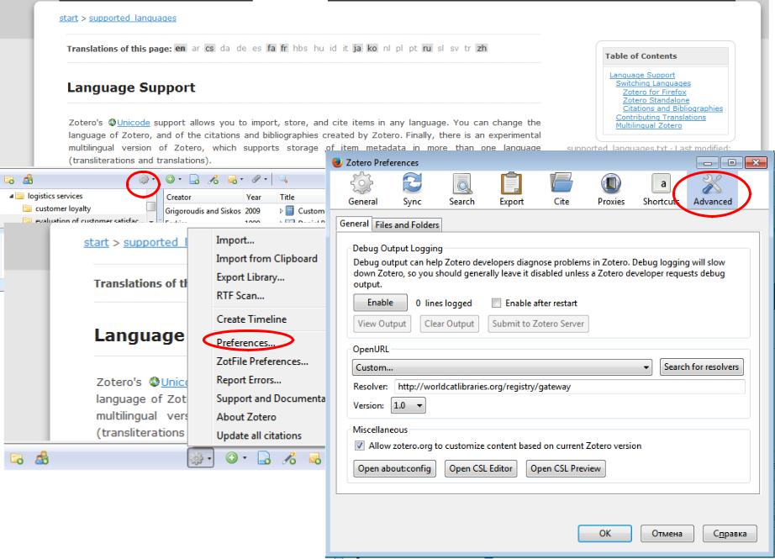This screenshot has width=775, height=559.
Task: Choose Import from Clipboard menu item
Action: click(x=267, y=259)
